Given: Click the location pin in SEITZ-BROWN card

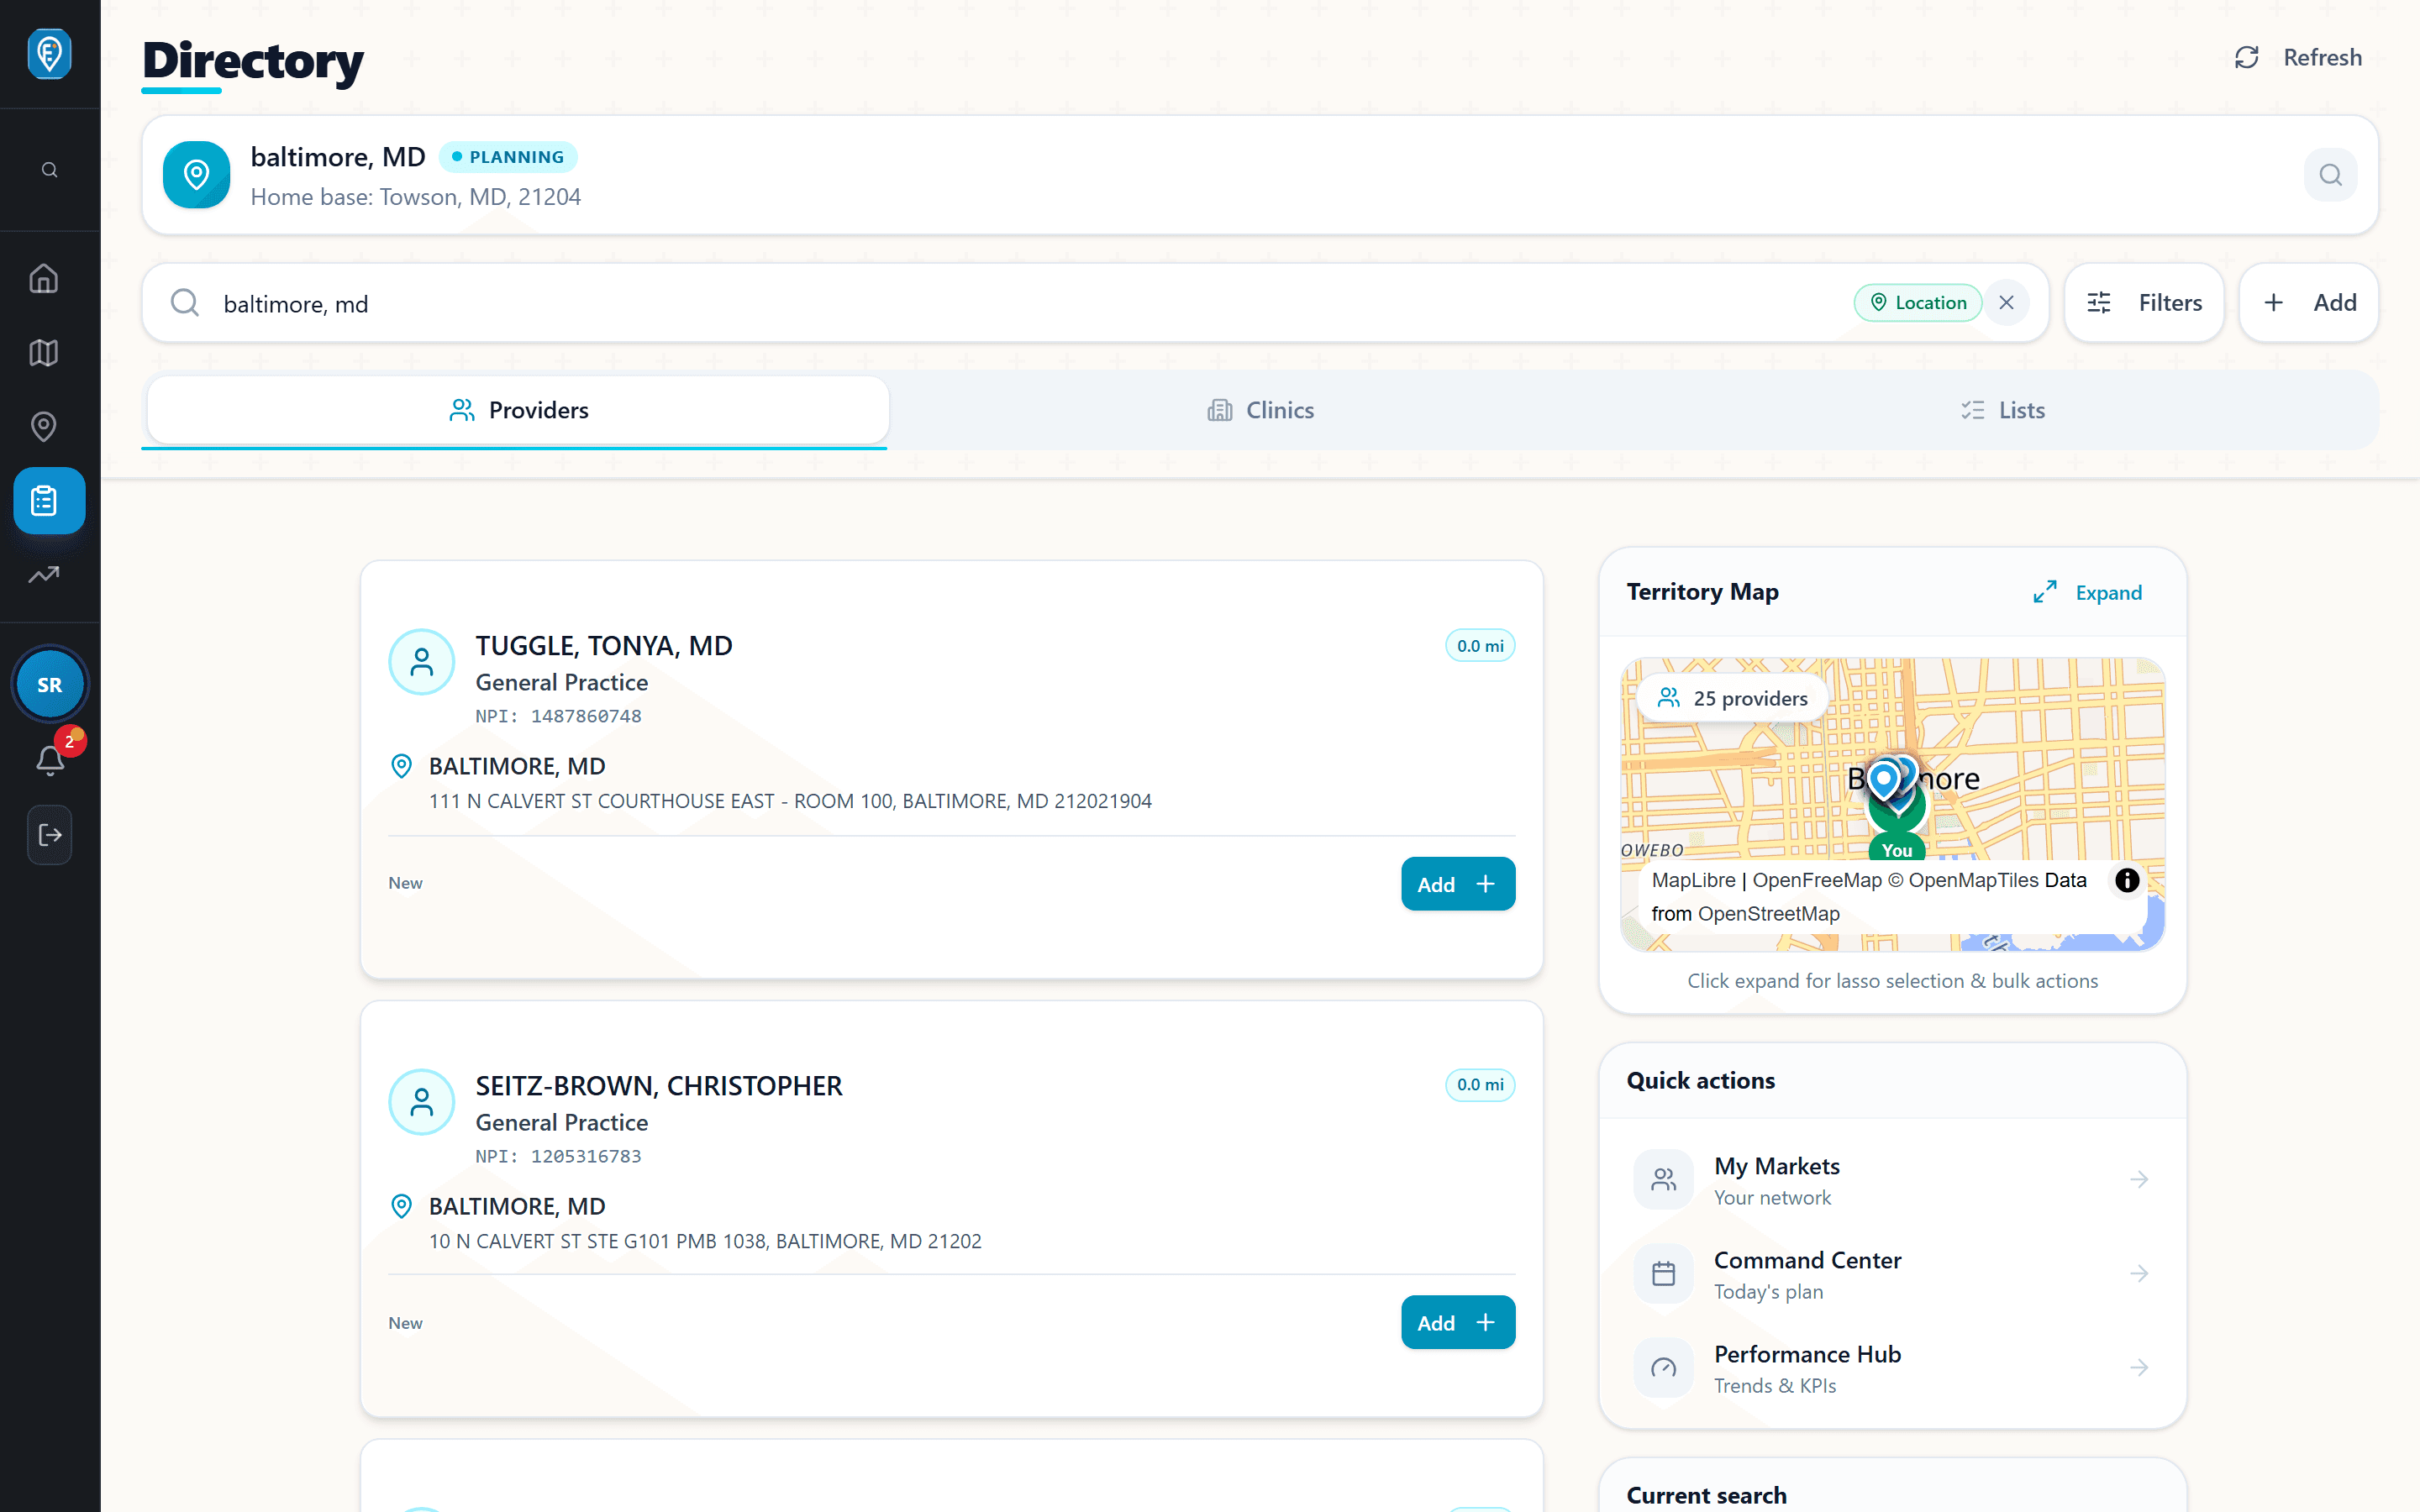Looking at the screenshot, I should point(401,1206).
